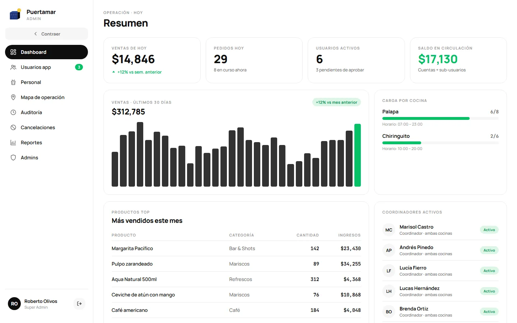
Task: Open the Reportes page
Action: [x=47, y=142]
